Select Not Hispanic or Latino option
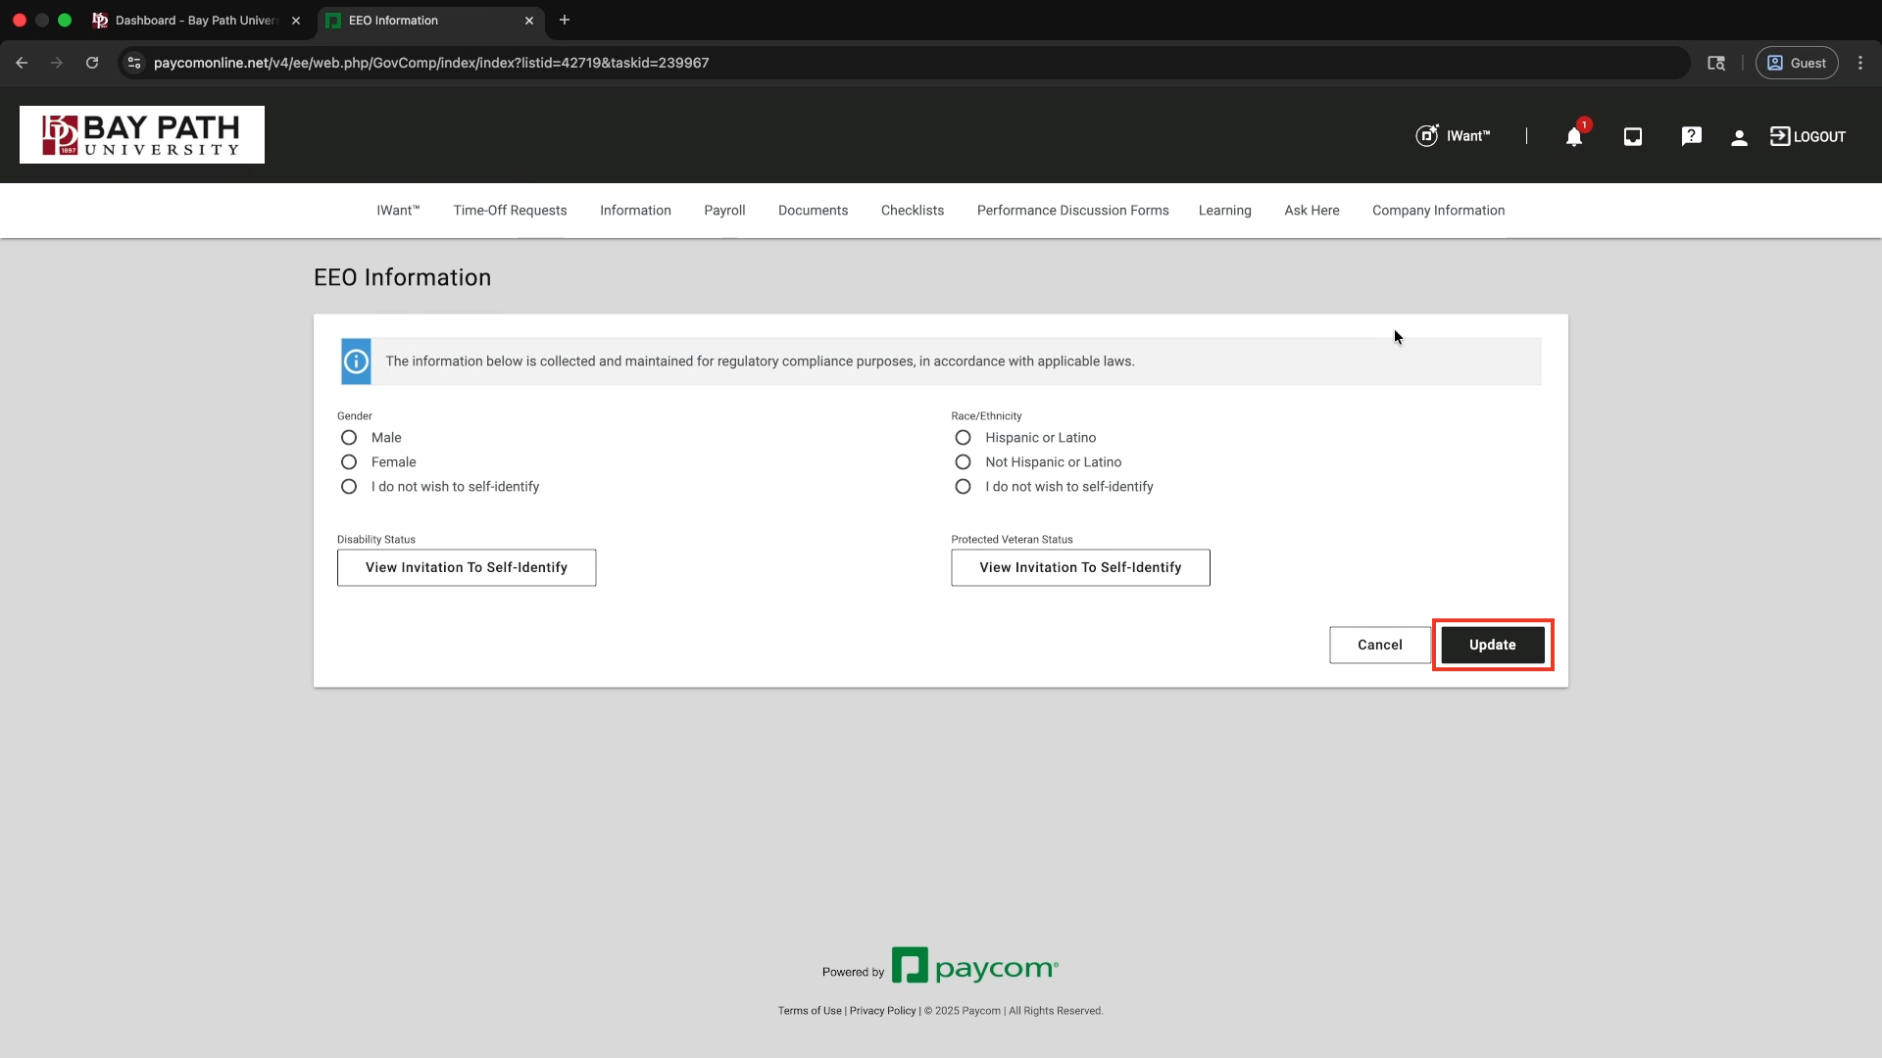Image resolution: width=1882 pixels, height=1058 pixels. coord(963,462)
